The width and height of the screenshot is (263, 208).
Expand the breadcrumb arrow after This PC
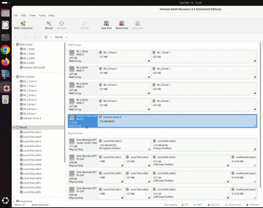pyautogui.click(x=66, y=37)
